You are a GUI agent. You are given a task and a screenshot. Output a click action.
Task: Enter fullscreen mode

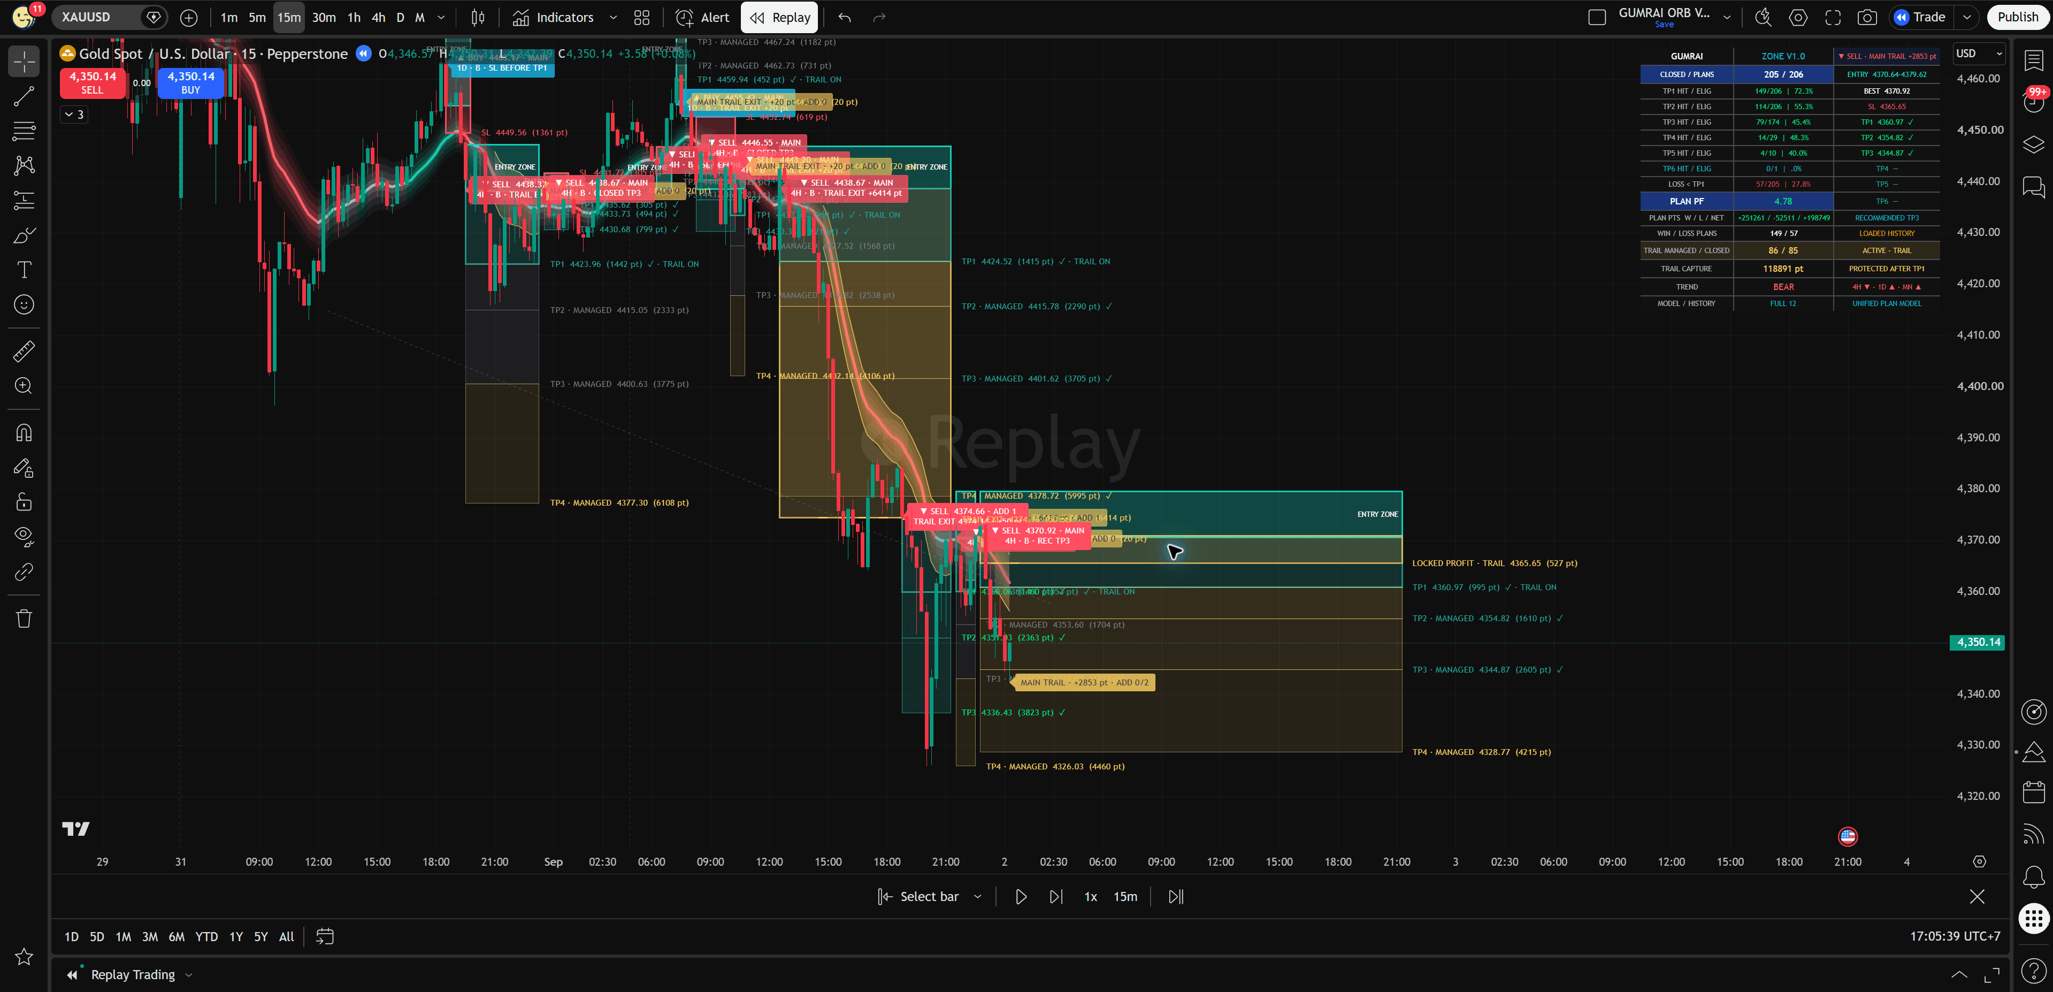(1833, 18)
